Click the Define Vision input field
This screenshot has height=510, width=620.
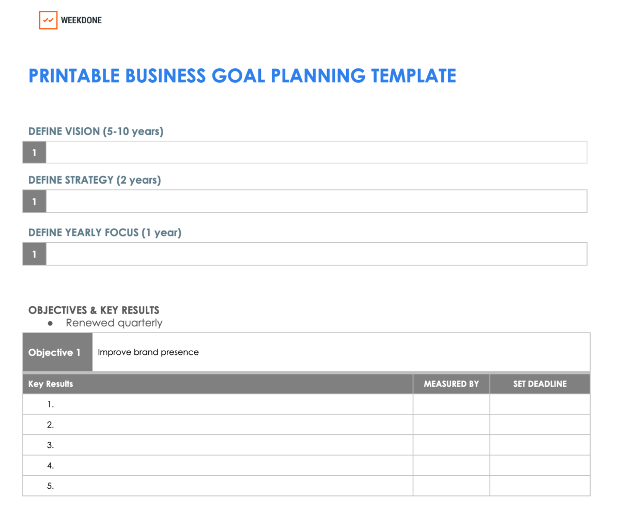point(316,153)
